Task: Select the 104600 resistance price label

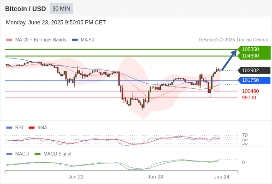Action: pyautogui.click(x=250, y=56)
